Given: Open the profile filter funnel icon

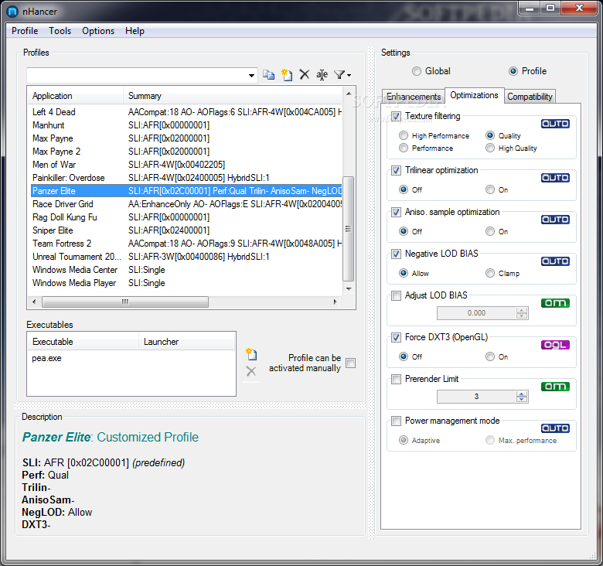Looking at the screenshot, I should click(342, 74).
